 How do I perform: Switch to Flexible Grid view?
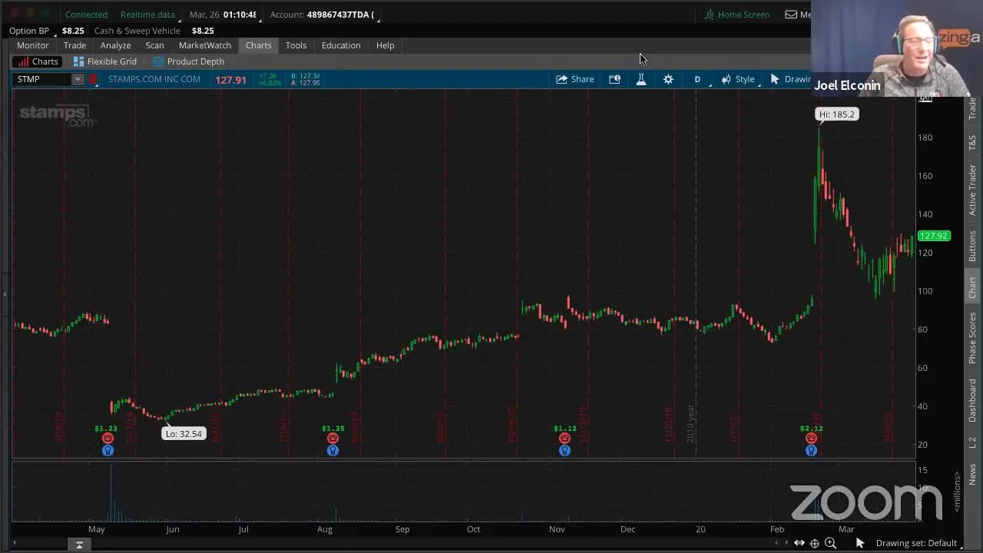coord(105,61)
